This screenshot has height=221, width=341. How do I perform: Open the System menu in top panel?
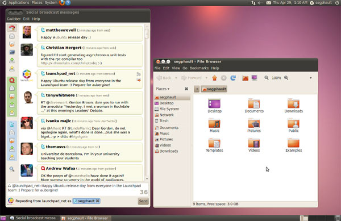51,3
